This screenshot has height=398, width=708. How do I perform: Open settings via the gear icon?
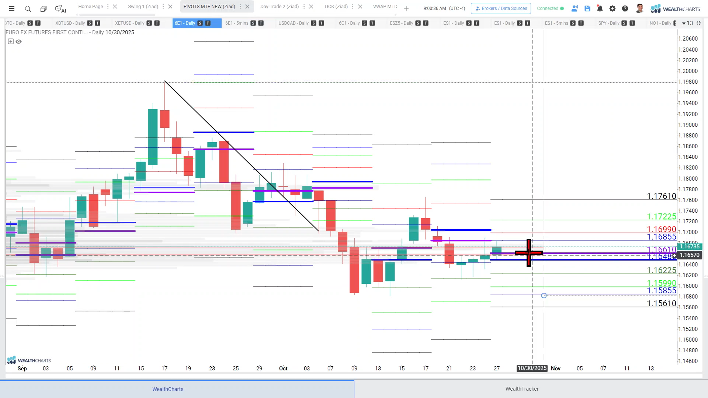coord(612,8)
